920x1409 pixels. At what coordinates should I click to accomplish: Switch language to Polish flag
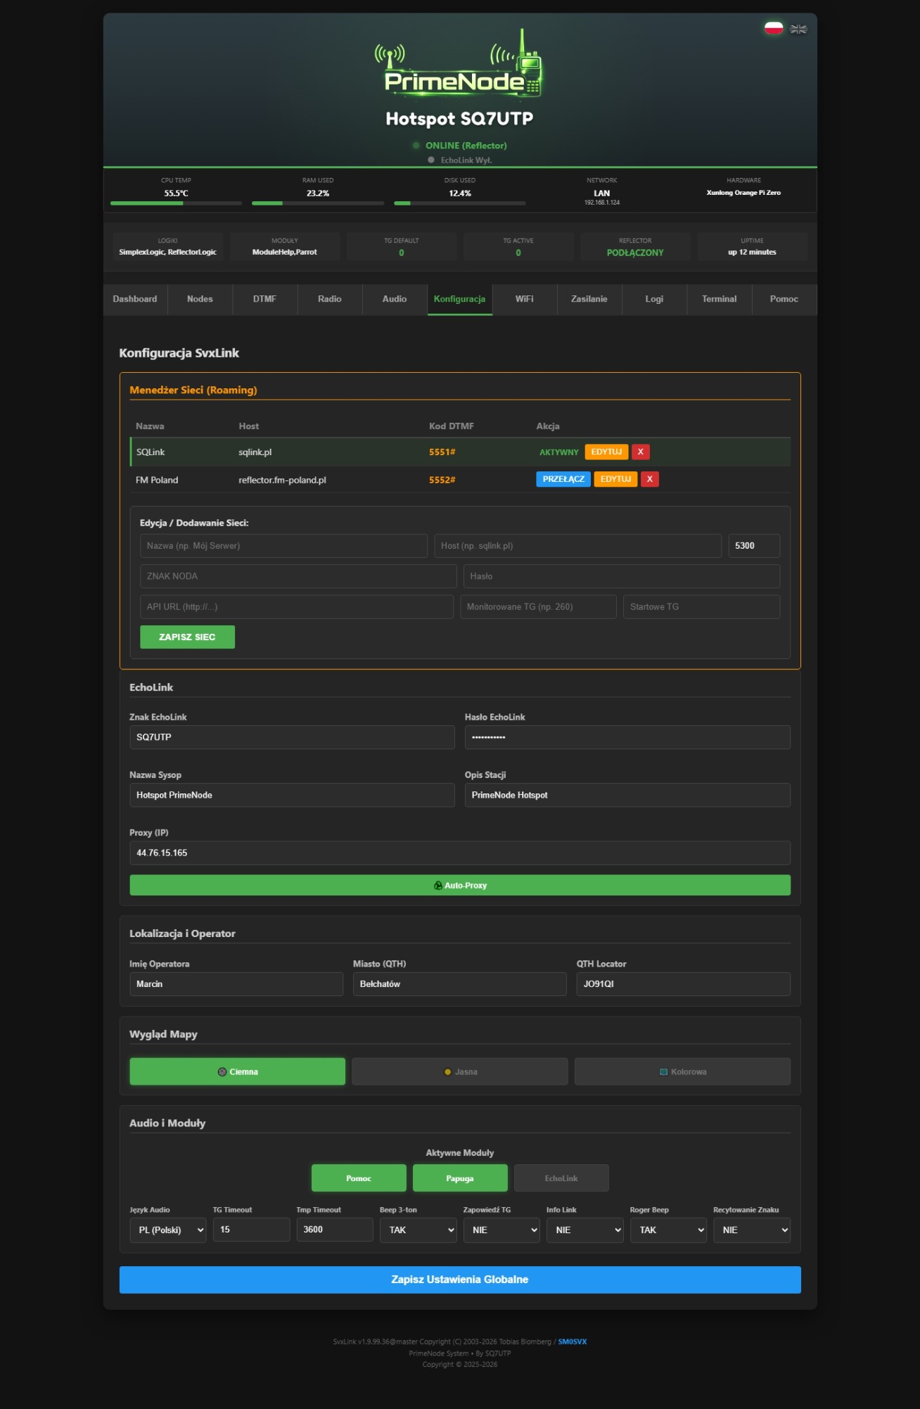pyautogui.click(x=774, y=28)
